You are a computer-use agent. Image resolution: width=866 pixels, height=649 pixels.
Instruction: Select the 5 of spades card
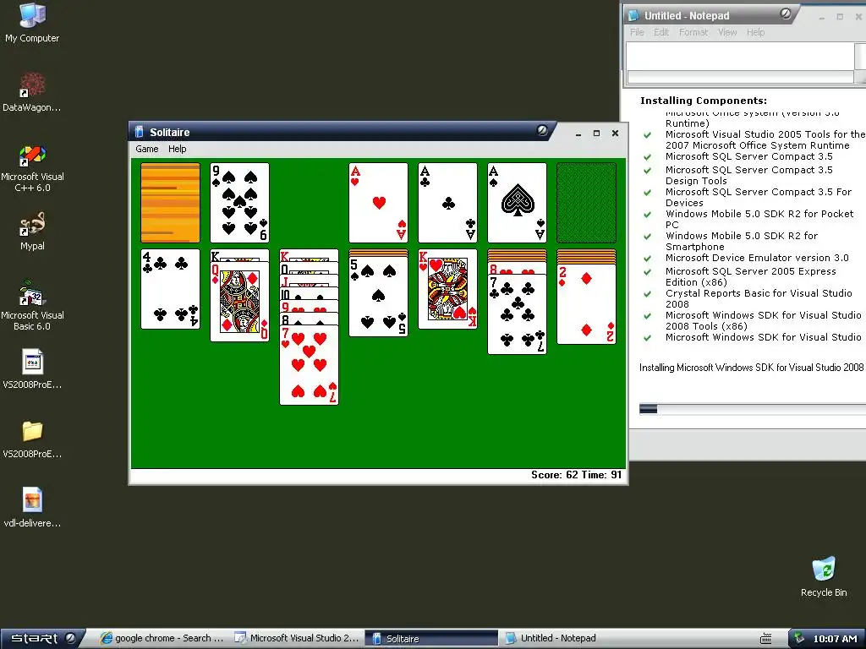click(x=378, y=297)
